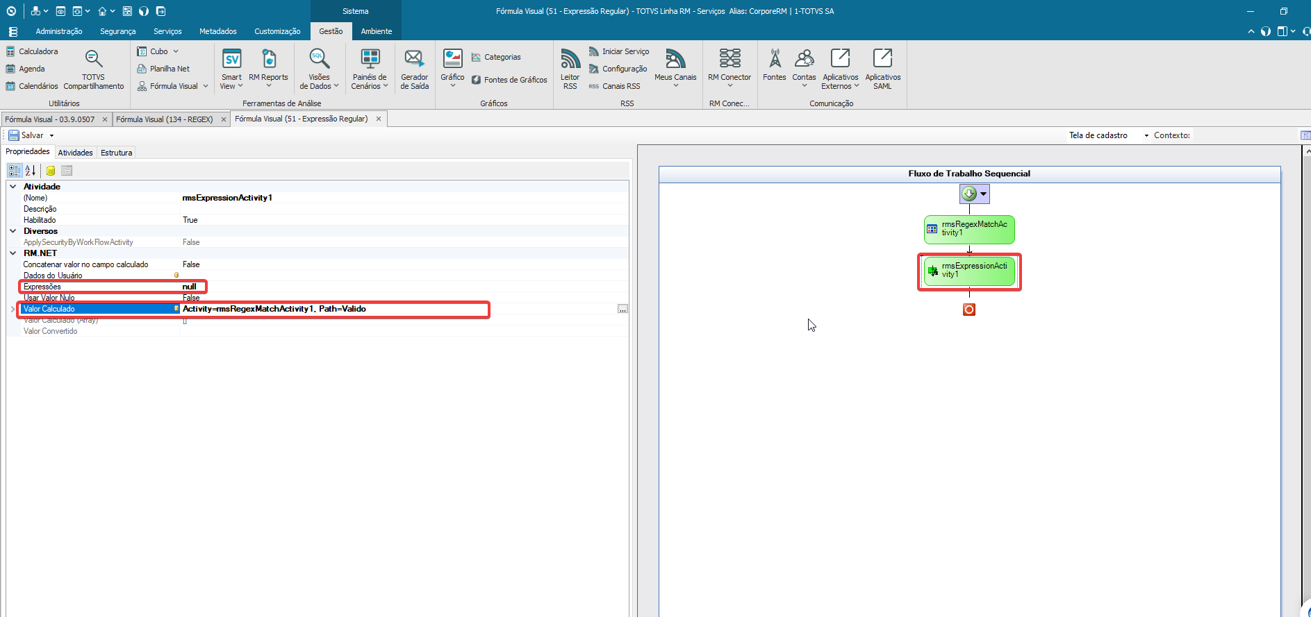Click Iniciar Serviço for RSS
Viewport: 1311px width, 617px height.
point(619,51)
